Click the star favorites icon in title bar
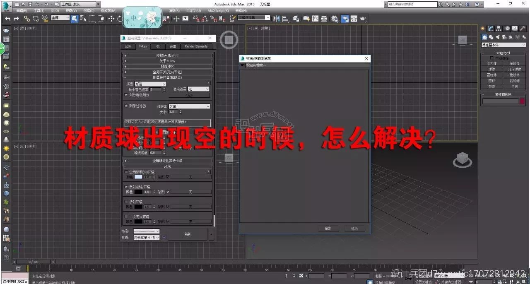 [460, 4]
